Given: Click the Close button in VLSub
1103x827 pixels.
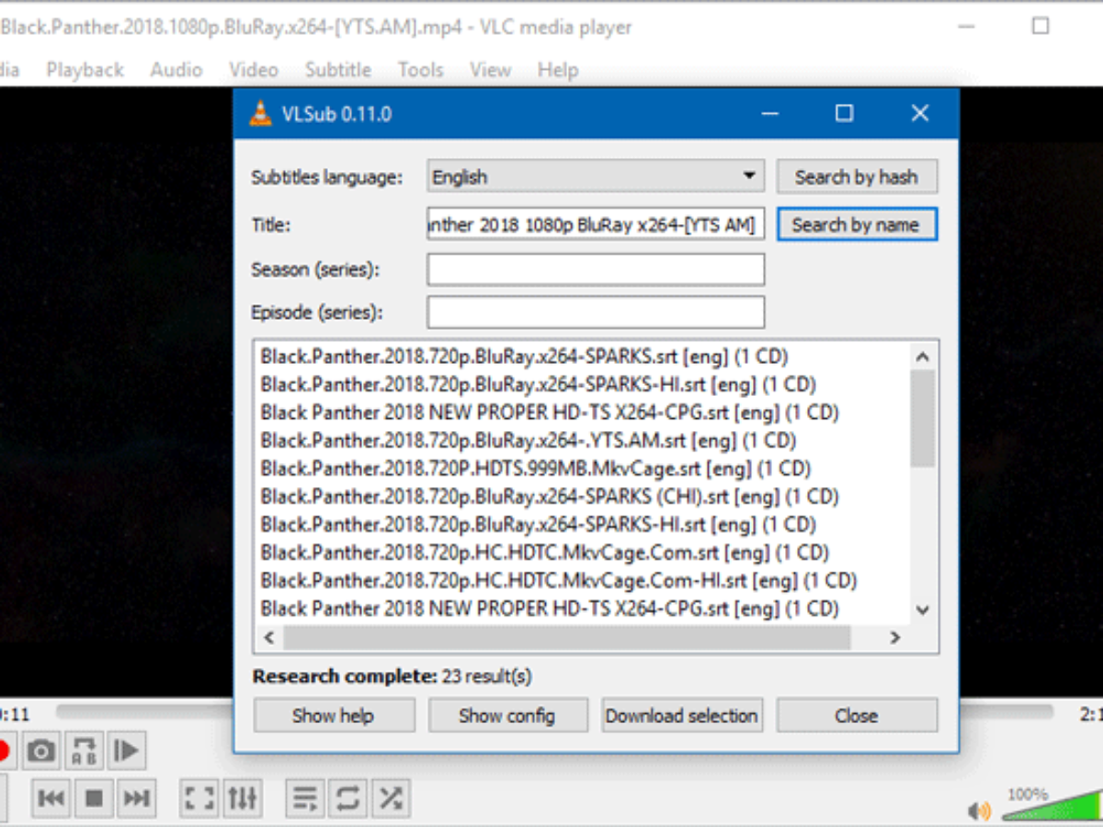Looking at the screenshot, I should click(857, 716).
